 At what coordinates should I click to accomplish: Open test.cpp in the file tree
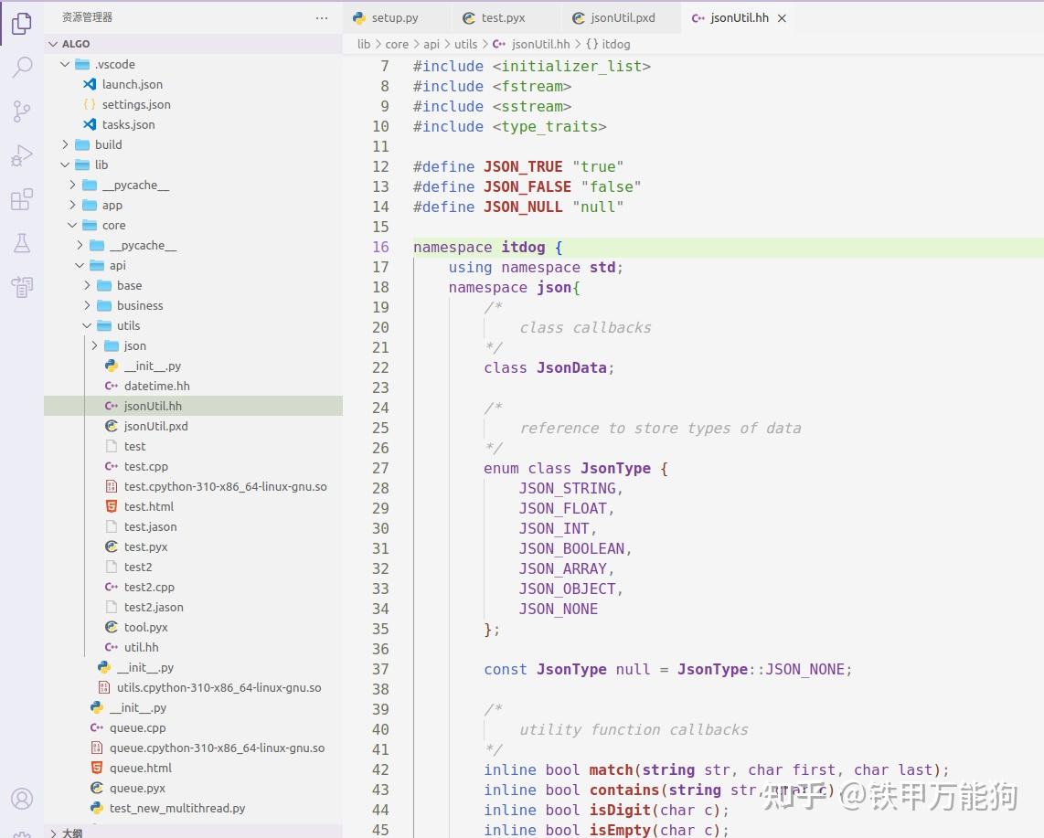tap(193, 467)
